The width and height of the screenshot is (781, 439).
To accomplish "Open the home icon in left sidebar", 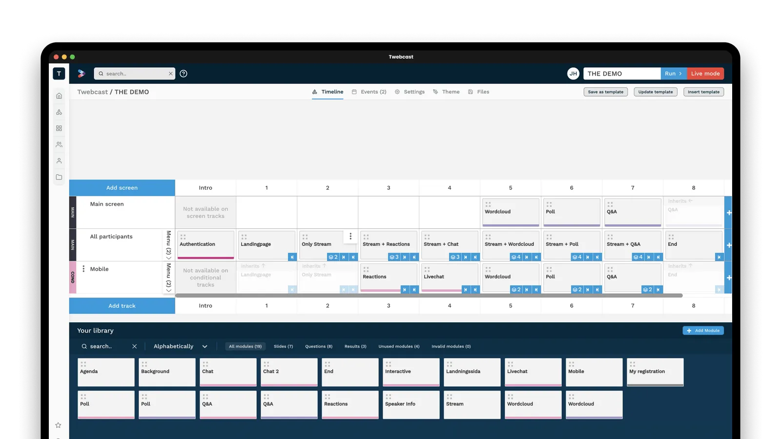I will 59,96.
